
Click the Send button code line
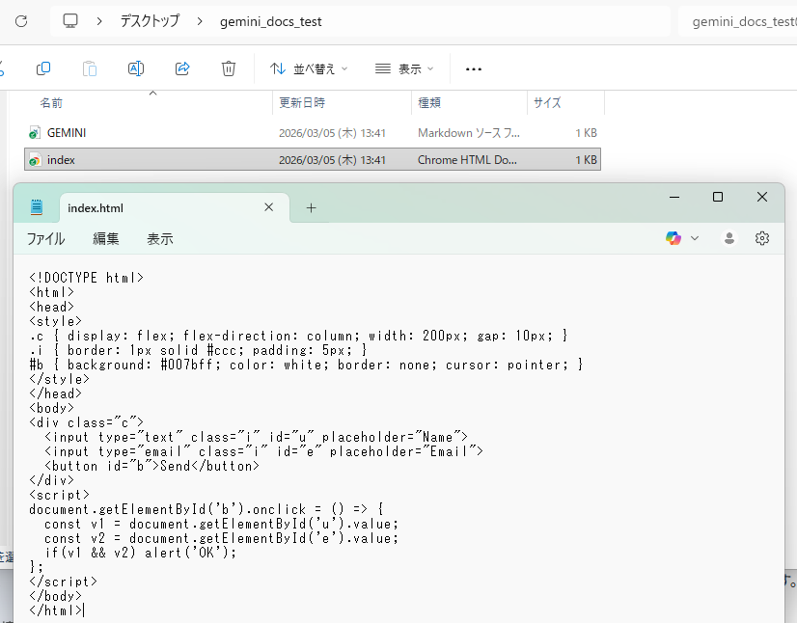click(x=152, y=466)
